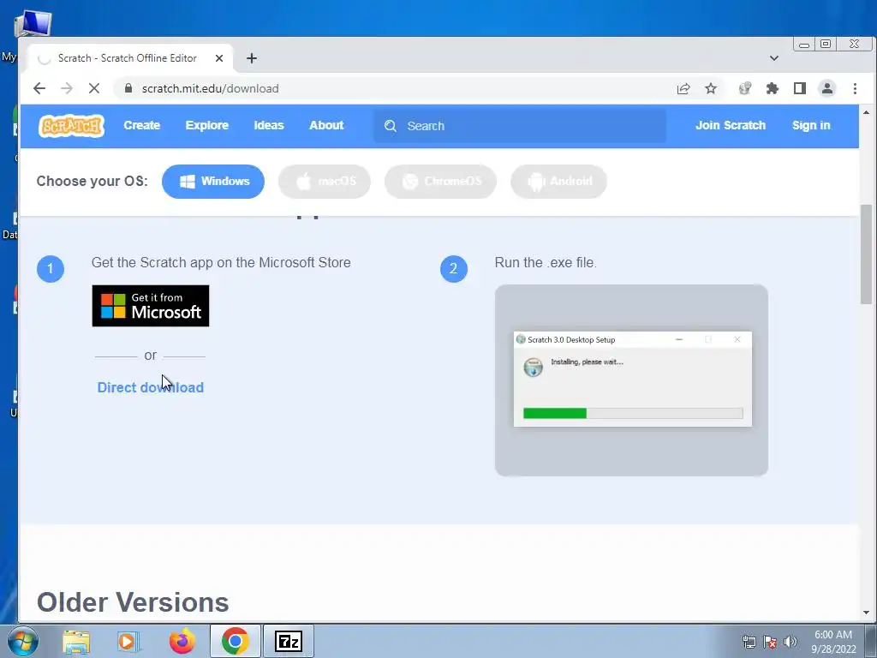Open Windows Explorer from the taskbar
The width and height of the screenshot is (877, 658).
(x=76, y=641)
